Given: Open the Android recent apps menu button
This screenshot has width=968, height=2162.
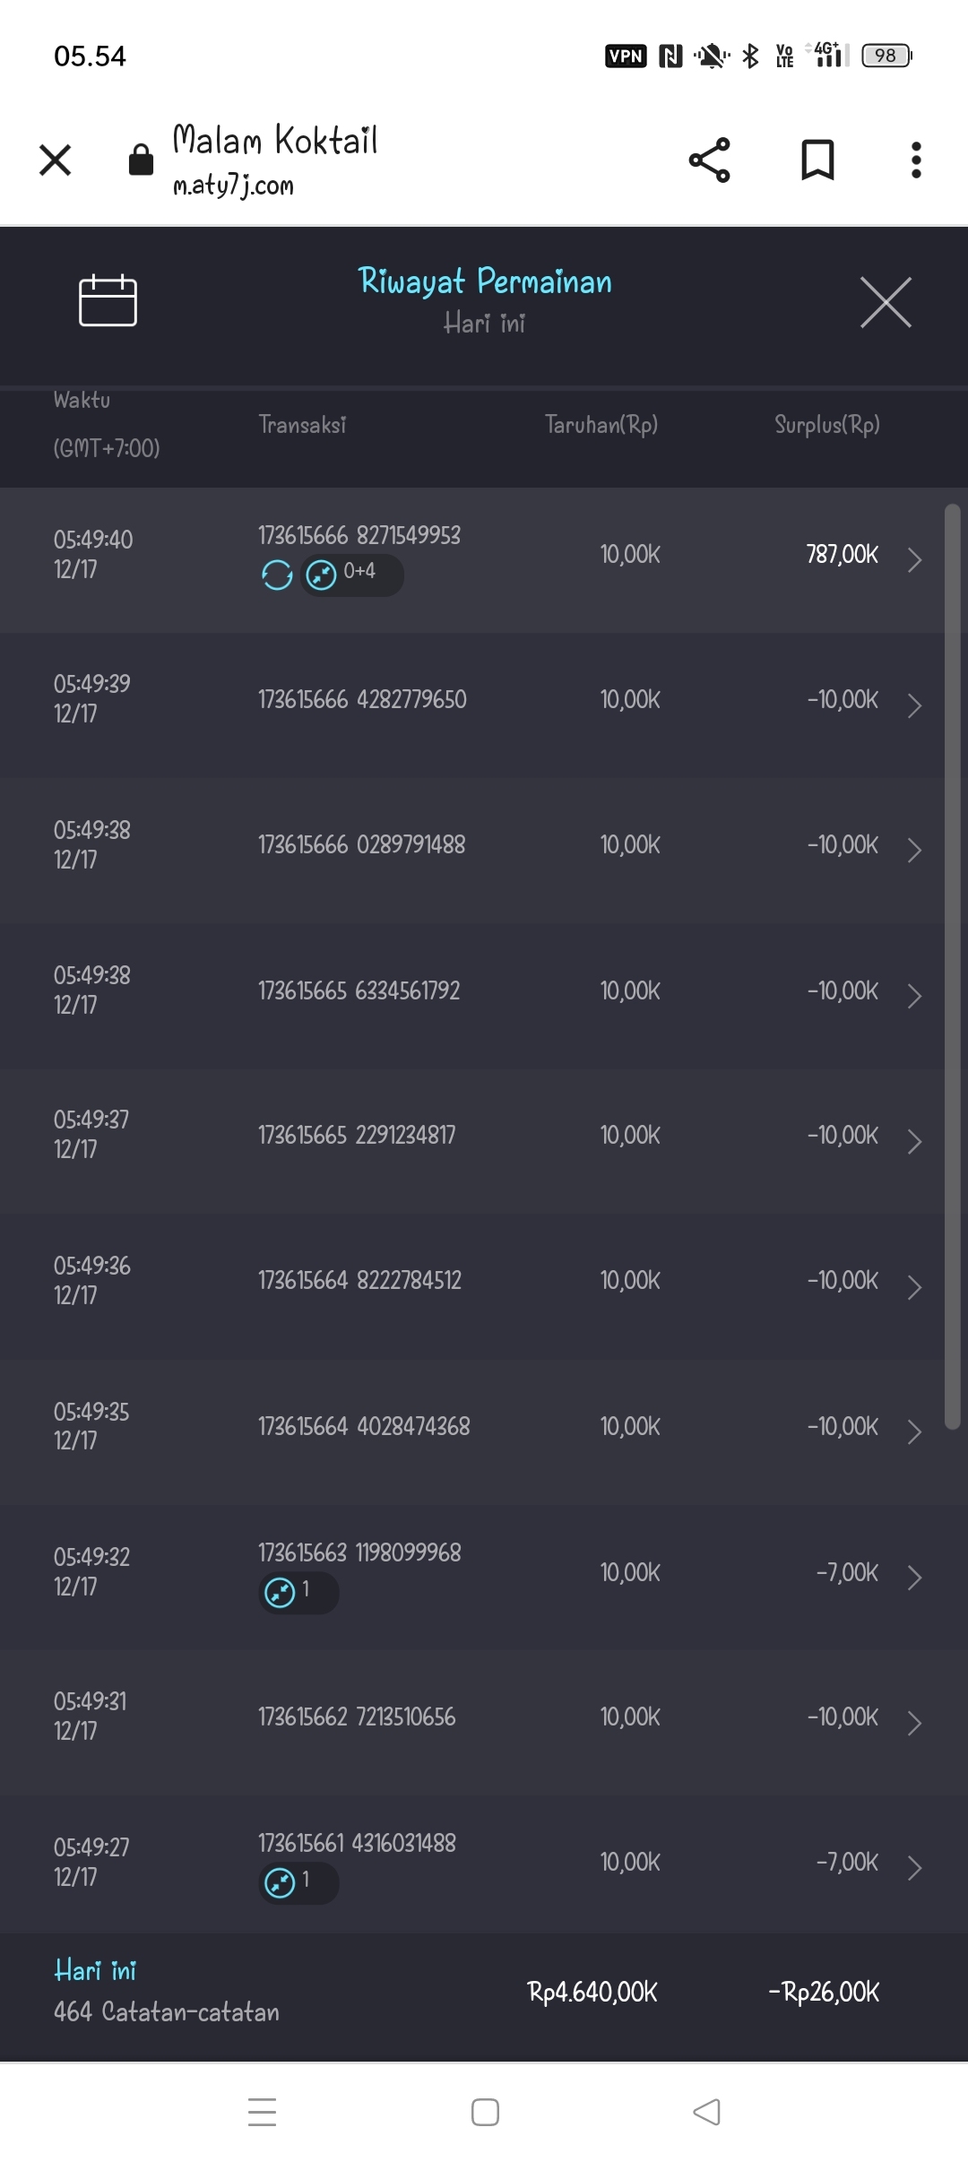Looking at the screenshot, I should coord(262,2112).
